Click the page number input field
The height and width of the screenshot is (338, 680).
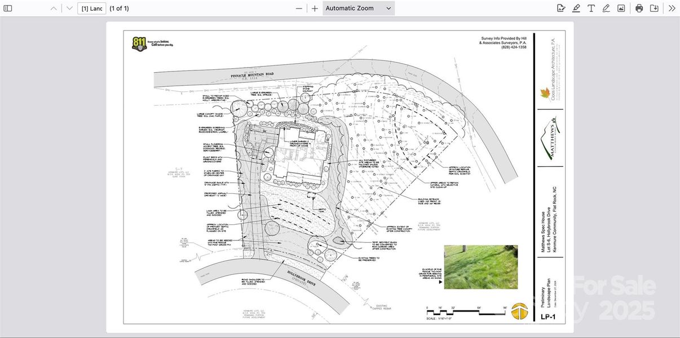[92, 8]
